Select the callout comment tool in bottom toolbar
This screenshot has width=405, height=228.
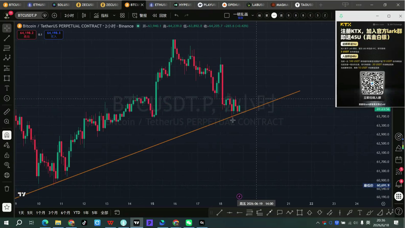[x=279, y=213]
